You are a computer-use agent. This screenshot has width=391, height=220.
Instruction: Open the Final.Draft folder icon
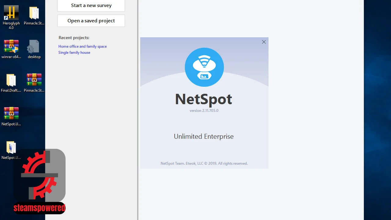coord(11,81)
